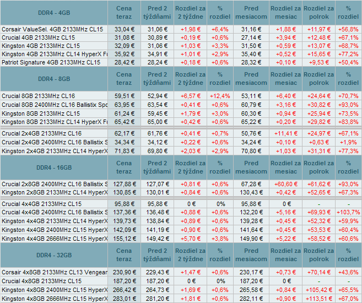Select the DDR4 - 32GB section header
Image resolution: width=362 pixels, height=303 pixels.
(54, 255)
